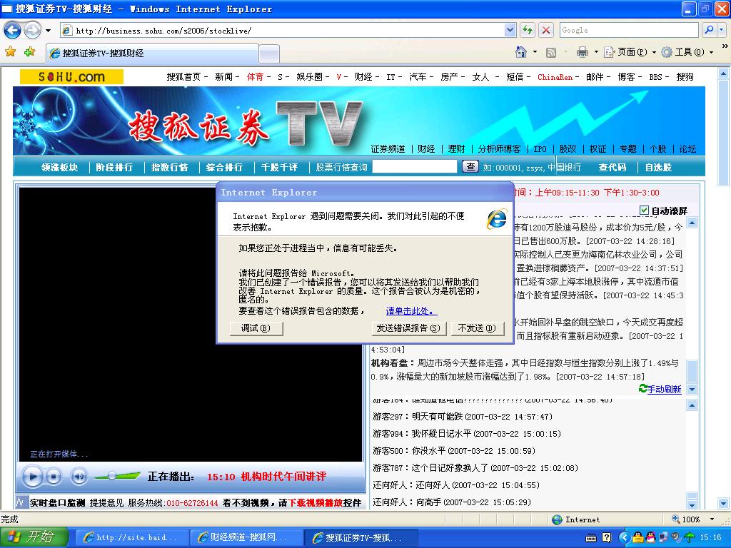Open the 分析师博客 channel link

(x=499, y=149)
